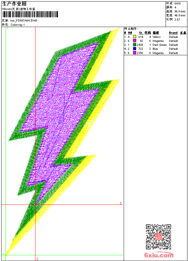Click the stitch count '814'
This screenshot has height=261, width=188.
pos(141,37)
